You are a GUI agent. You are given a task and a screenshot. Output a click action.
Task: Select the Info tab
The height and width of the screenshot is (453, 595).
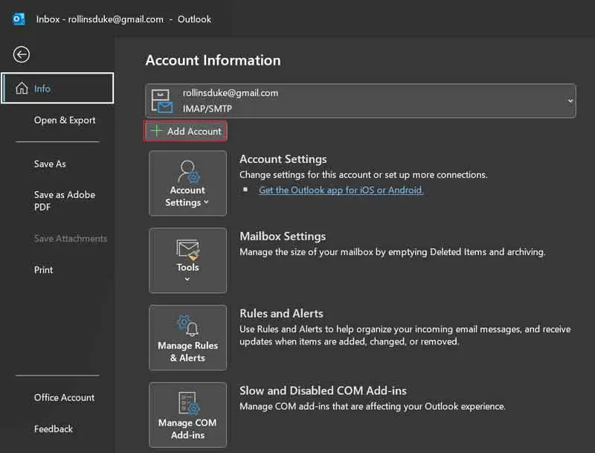click(x=58, y=88)
